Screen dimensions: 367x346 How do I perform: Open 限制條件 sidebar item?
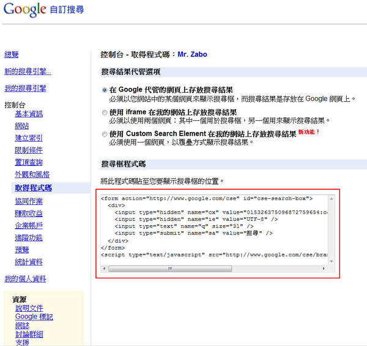click(x=29, y=150)
